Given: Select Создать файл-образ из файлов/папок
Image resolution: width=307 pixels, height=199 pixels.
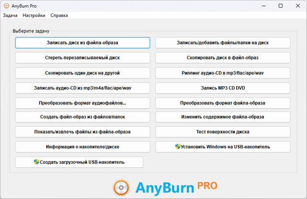Looking at the screenshot, I should [83, 117].
